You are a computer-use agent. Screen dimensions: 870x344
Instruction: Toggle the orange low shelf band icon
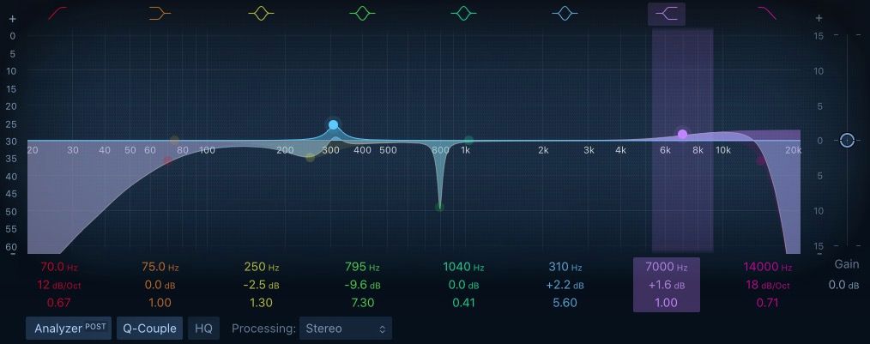point(160,14)
